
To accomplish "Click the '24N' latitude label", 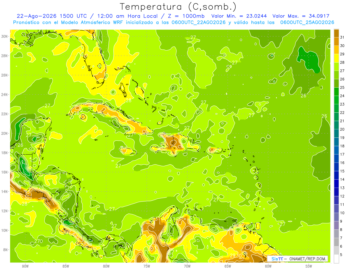I will pos(5,95).
